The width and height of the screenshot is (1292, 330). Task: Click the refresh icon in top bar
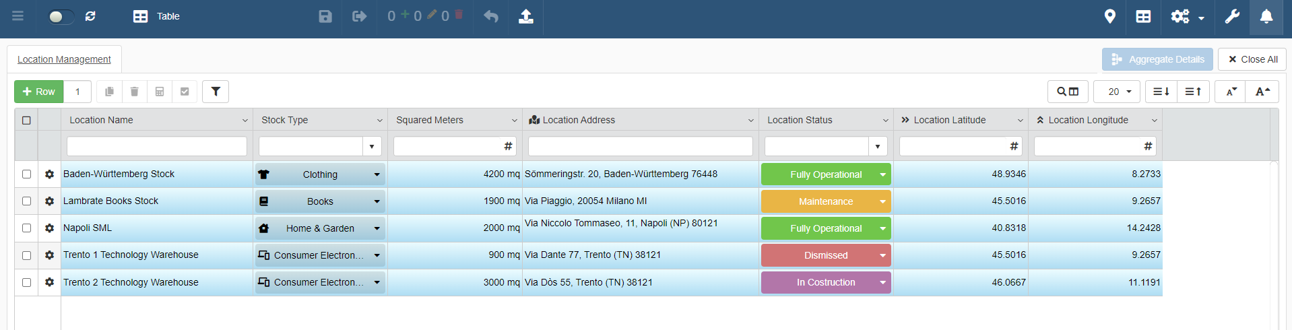point(90,16)
